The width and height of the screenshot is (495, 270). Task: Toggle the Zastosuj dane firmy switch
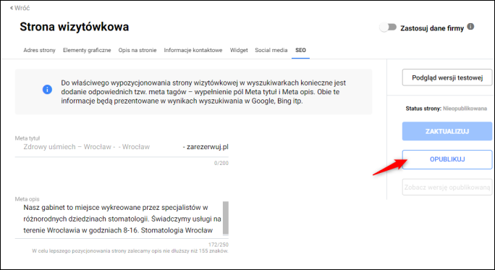[x=388, y=28]
